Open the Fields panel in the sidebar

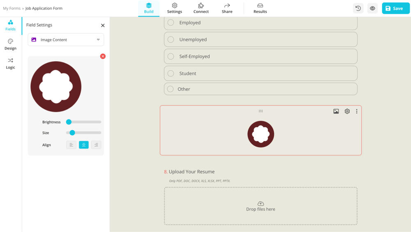tap(11, 25)
